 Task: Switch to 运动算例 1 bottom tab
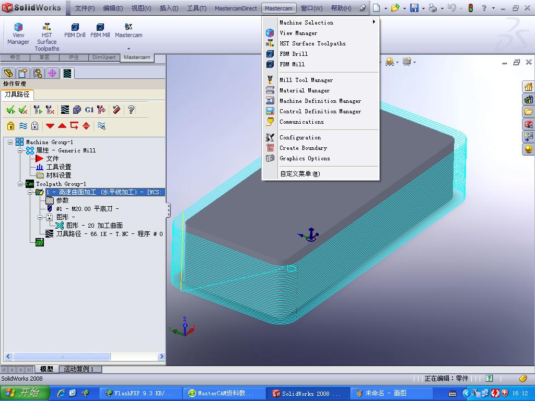(79, 369)
